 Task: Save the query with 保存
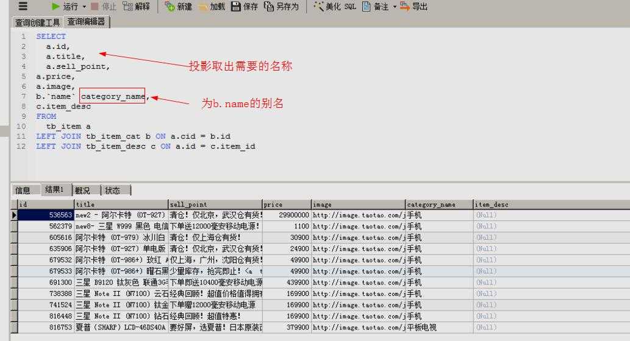point(245,7)
